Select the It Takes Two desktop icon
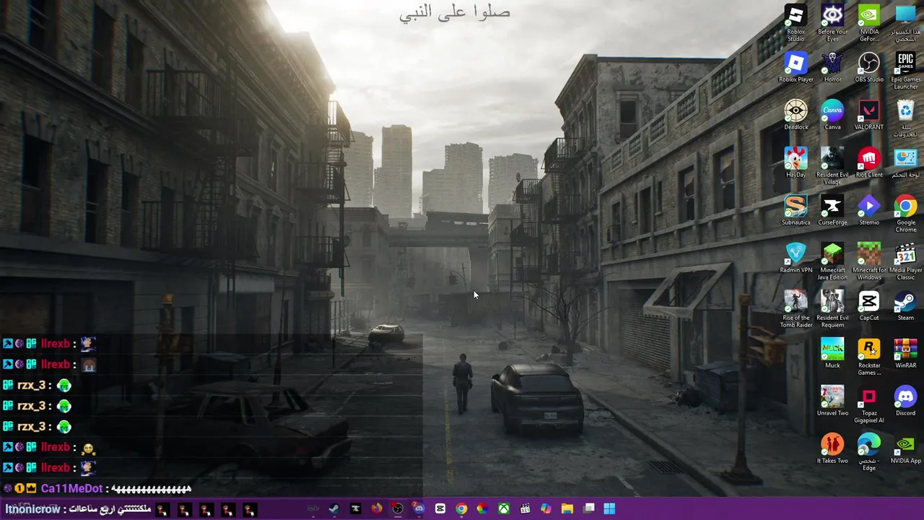 (x=832, y=448)
